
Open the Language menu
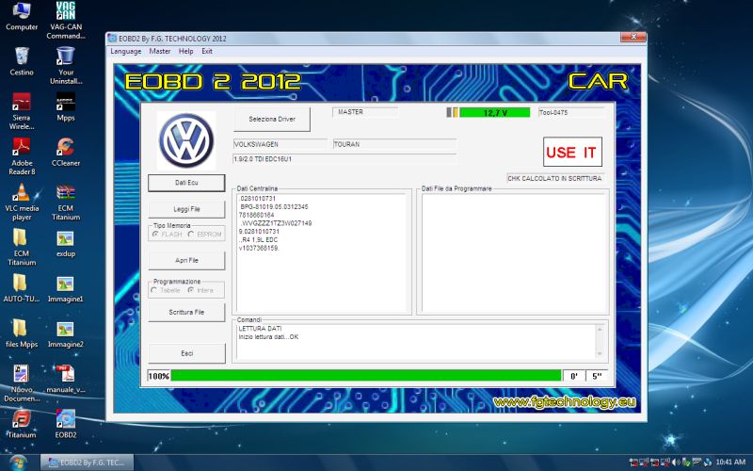126,52
